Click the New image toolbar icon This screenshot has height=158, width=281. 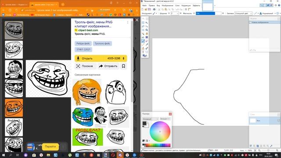[142, 9]
